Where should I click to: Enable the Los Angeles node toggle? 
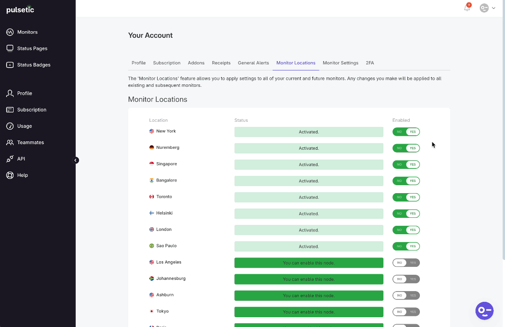tap(406, 263)
